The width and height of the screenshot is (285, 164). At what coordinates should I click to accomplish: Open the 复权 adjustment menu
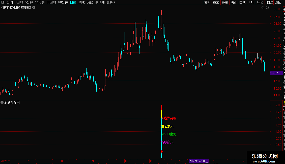[x=207, y=2]
